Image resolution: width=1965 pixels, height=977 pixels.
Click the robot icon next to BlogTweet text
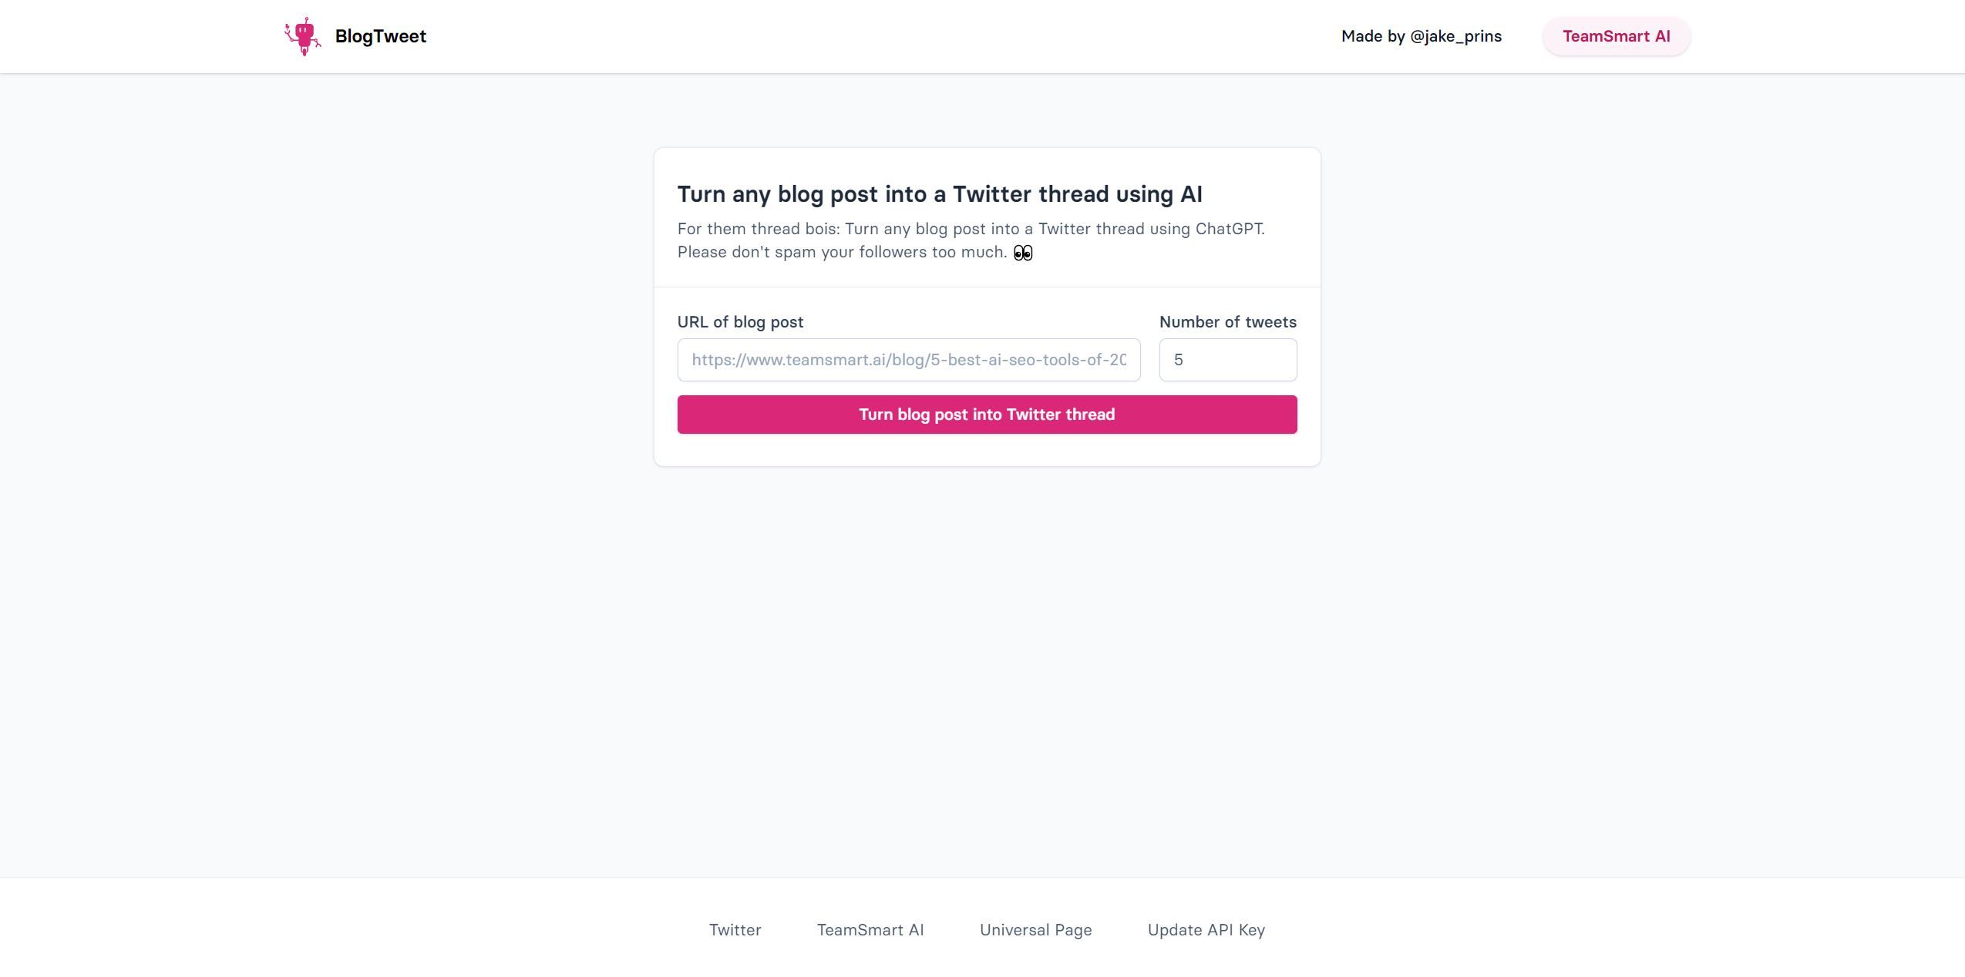pyautogui.click(x=303, y=35)
